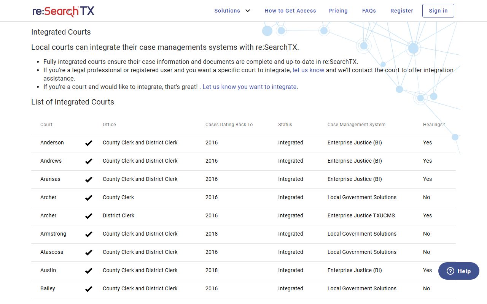The image size is (487, 304).
Task: Open the FAQs page
Action: click(369, 11)
